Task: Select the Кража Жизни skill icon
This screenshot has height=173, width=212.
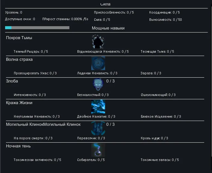Action: [x=98, y=107]
